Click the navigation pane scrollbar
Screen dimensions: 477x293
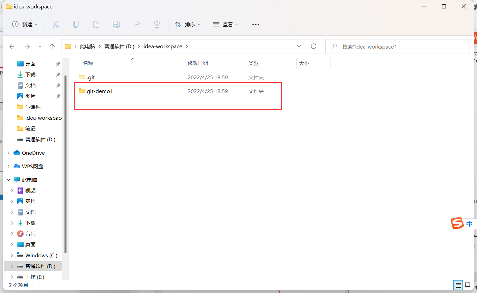[x=65, y=164]
